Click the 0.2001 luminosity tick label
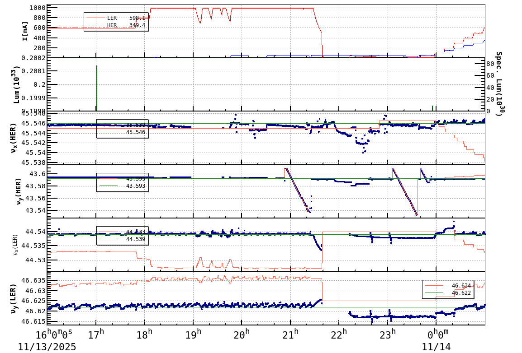 tap(33, 71)
